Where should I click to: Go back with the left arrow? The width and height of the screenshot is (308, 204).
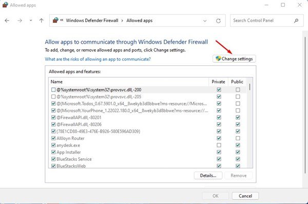pos(7,21)
